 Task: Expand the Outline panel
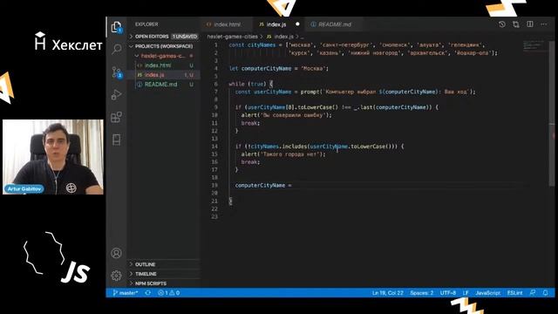click(164, 264)
